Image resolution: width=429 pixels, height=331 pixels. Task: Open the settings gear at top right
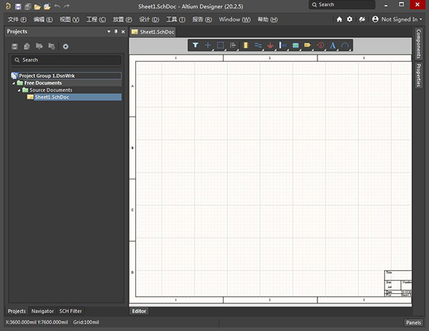[x=350, y=19]
